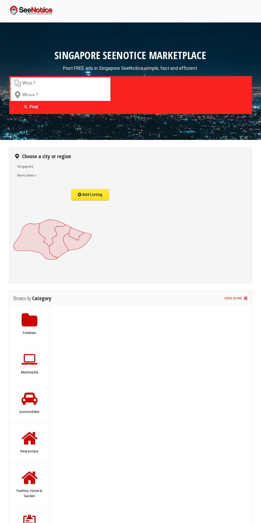Click the Find search button
Image resolution: width=261 pixels, height=523 pixels.
pos(31,107)
